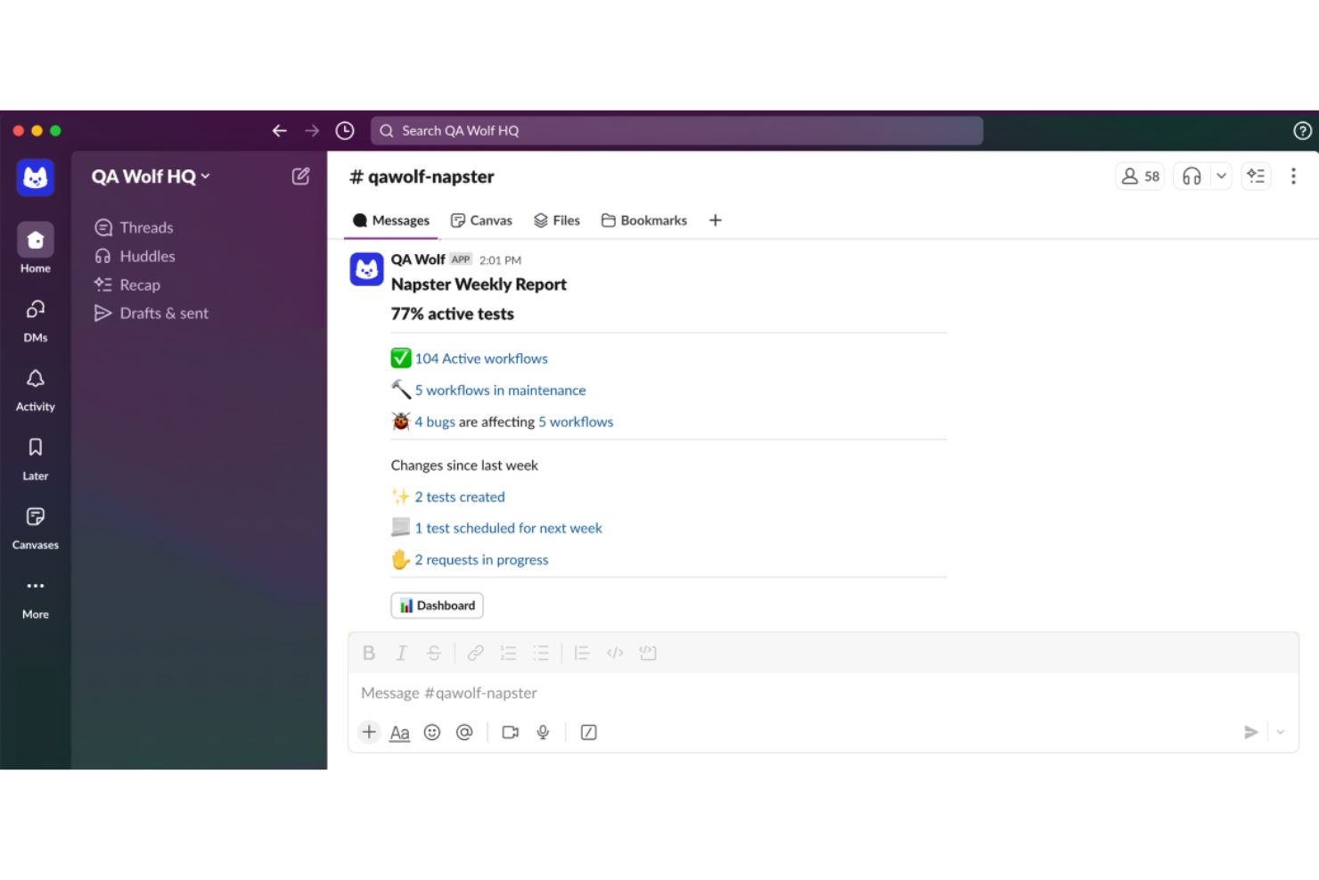Toggle italic formatting in the composer
Image resolution: width=1319 pixels, height=880 pixels.
tap(401, 653)
